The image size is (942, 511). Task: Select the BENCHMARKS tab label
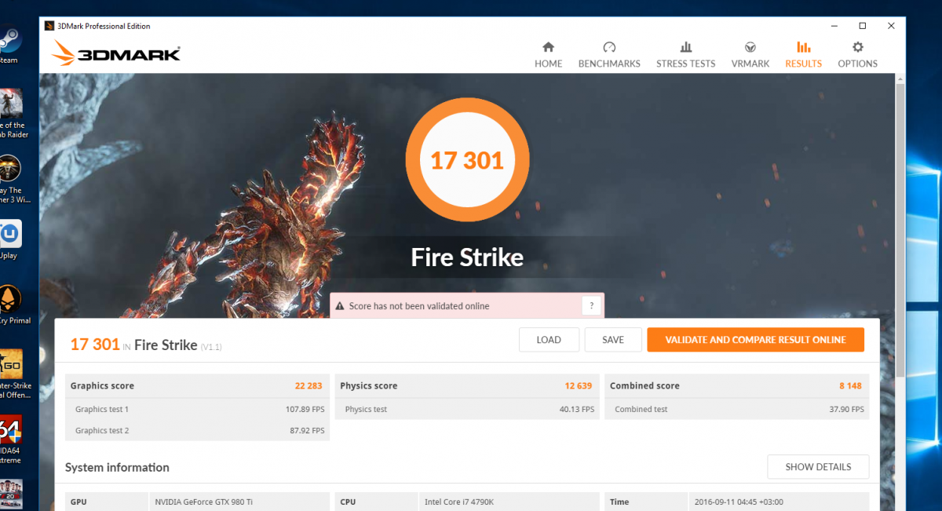(x=609, y=64)
